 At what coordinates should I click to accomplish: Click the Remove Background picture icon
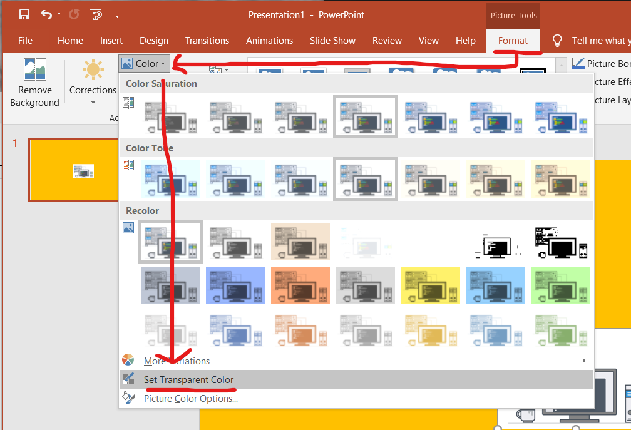(x=34, y=69)
